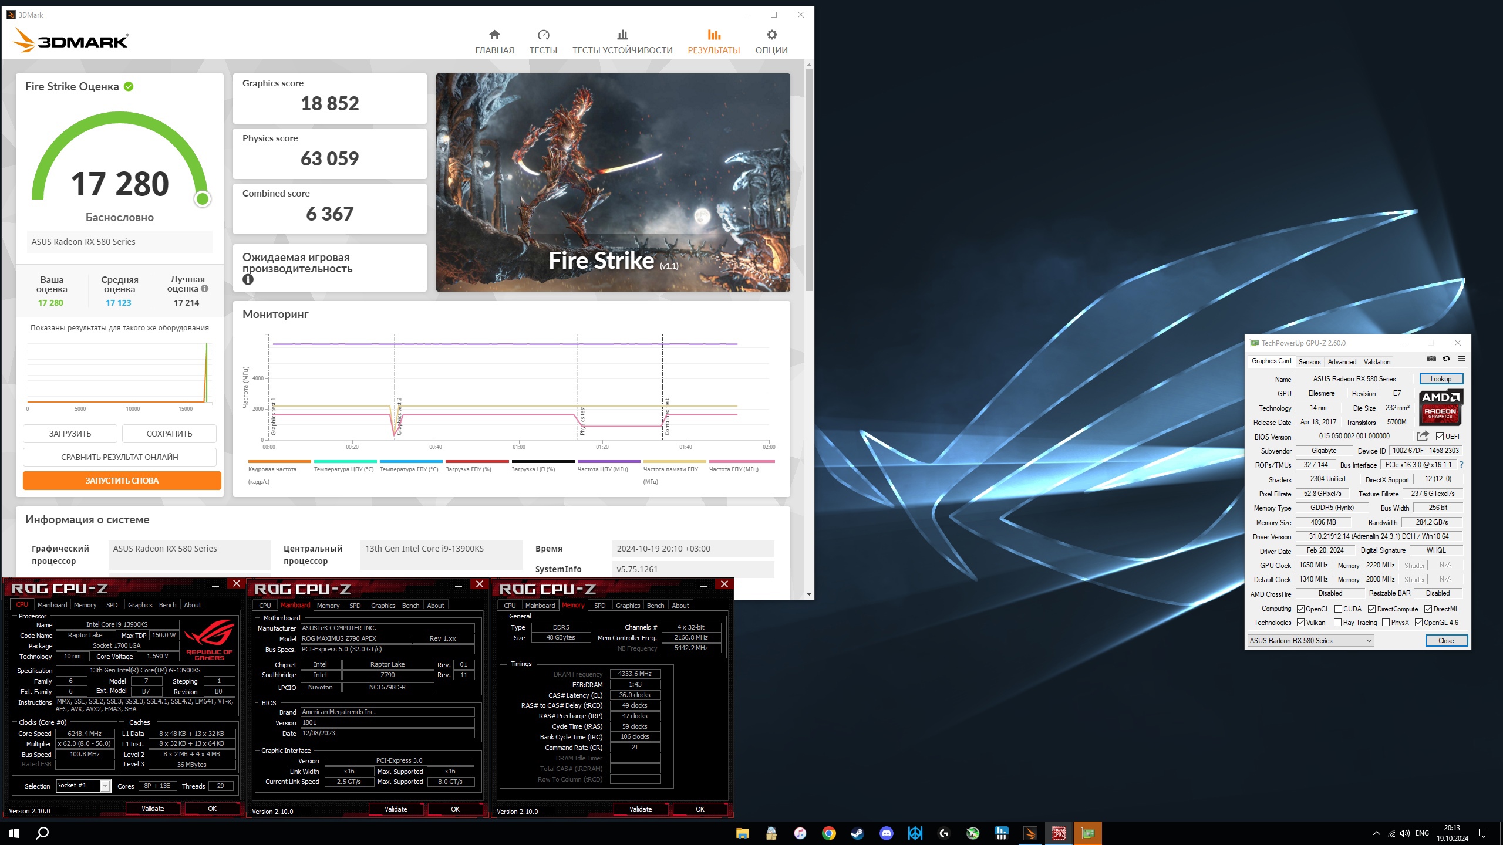The height and width of the screenshot is (845, 1503).
Task: Switch to the Sensors tab in GPU-Z
Action: 1309,362
